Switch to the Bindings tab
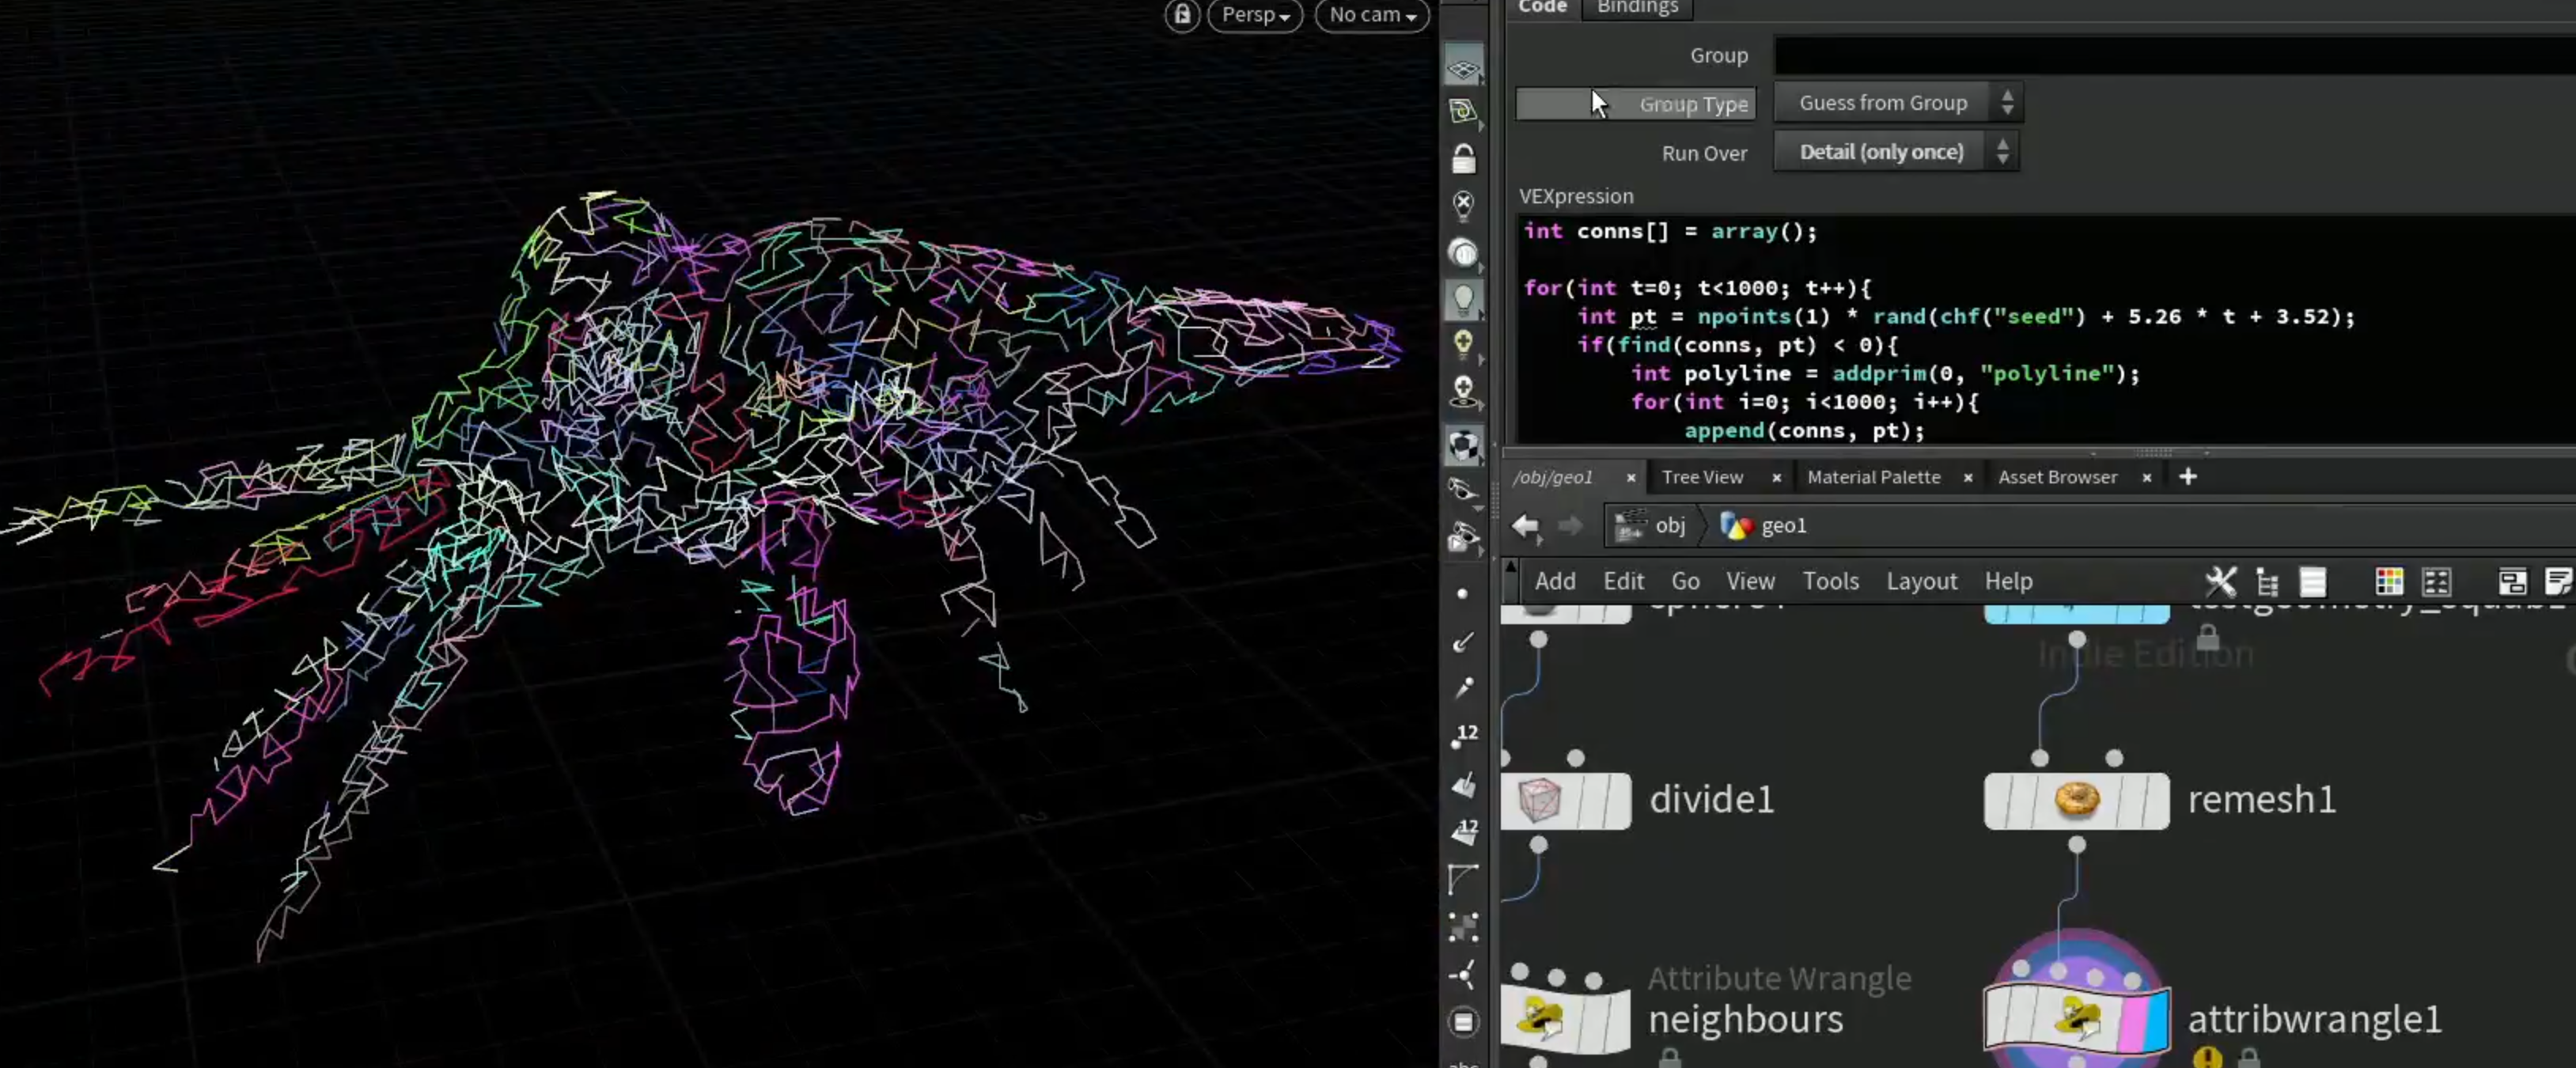2576x1068 pixels. point(1637,8)
